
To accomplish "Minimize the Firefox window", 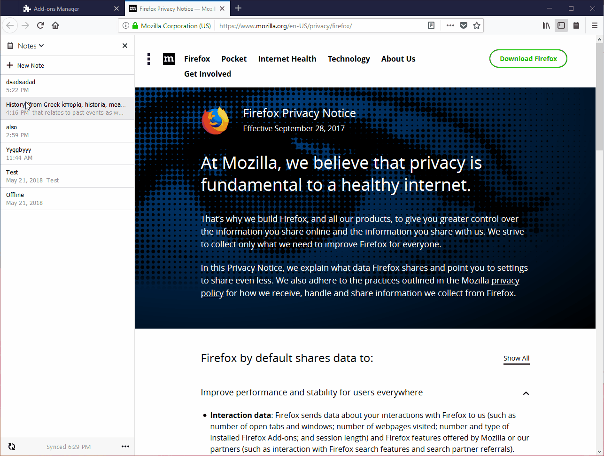I will [x=550, y=8].
